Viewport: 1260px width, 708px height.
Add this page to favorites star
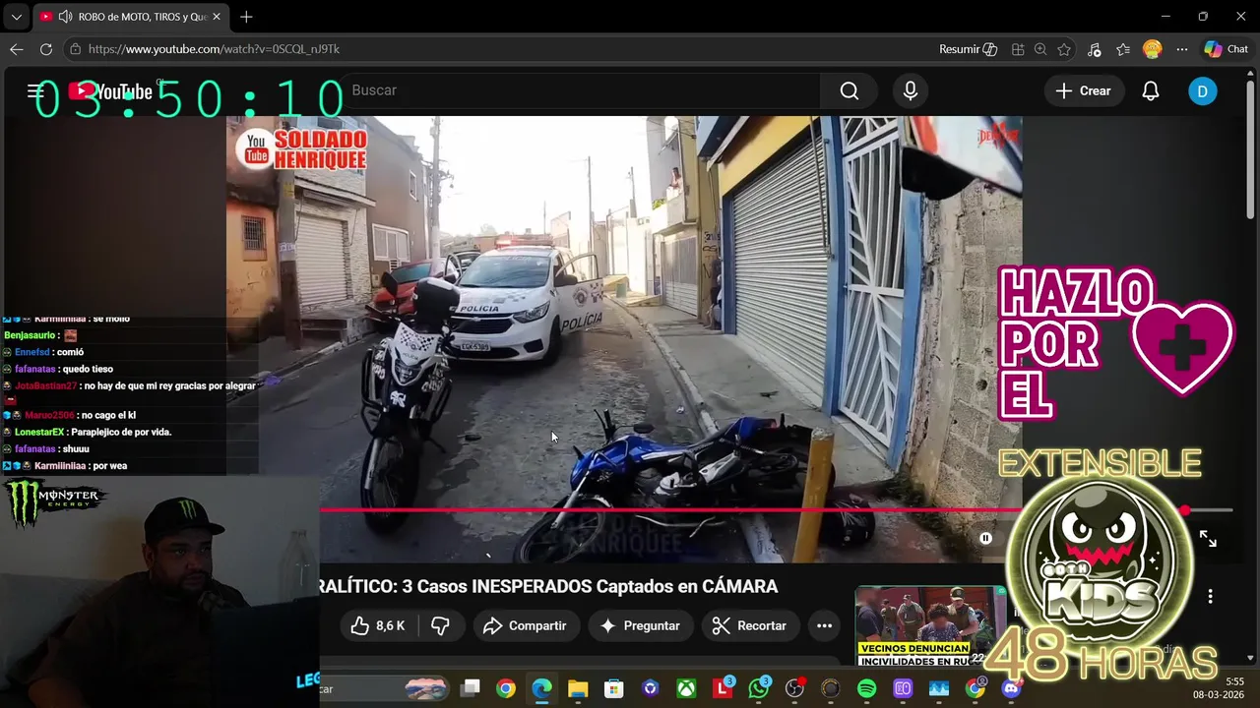coord(1064,49)
